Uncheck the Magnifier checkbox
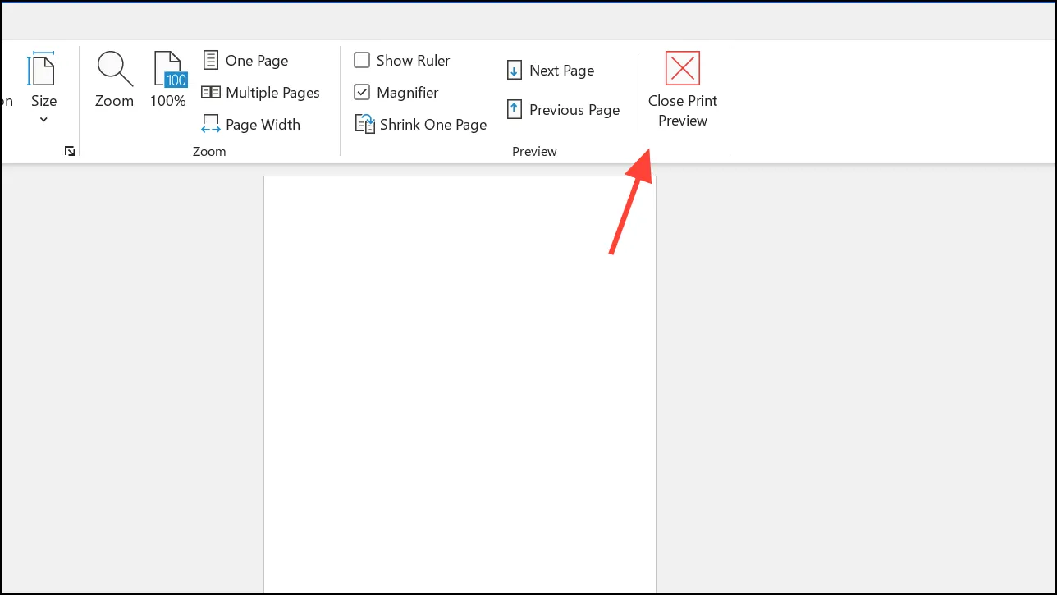Screen dimensions: 1057x595 tap(362, 93)
